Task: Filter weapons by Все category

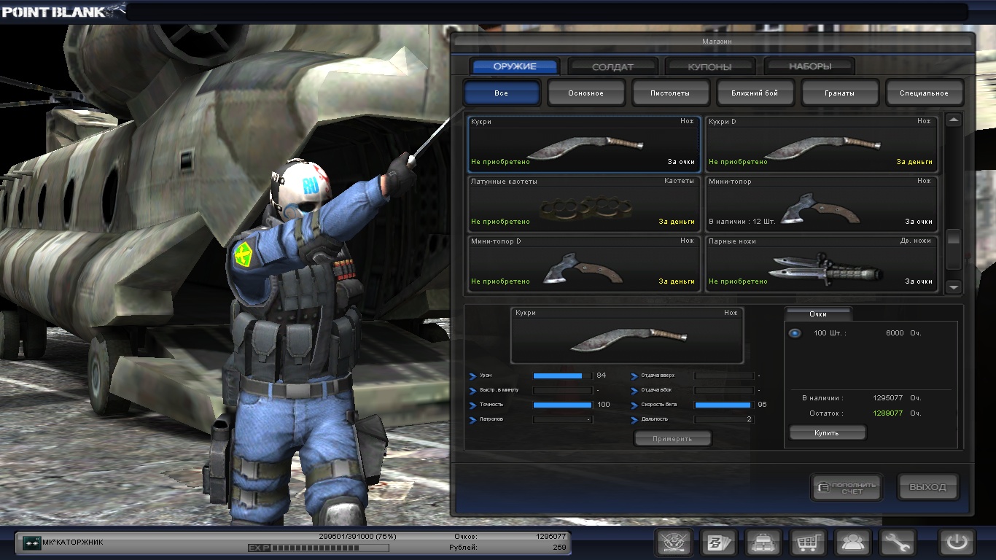Action: point(502,93)
